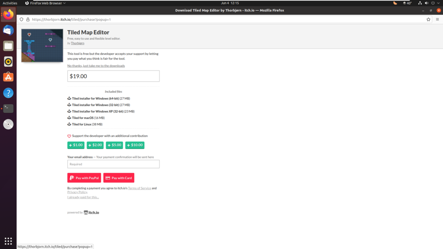Open network status icon in top bar
The image size is (443, 249).
[420, 3]
